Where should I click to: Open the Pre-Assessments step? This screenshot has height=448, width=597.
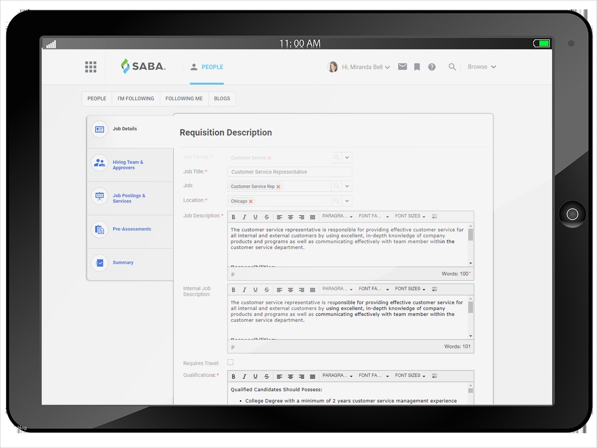130,232
